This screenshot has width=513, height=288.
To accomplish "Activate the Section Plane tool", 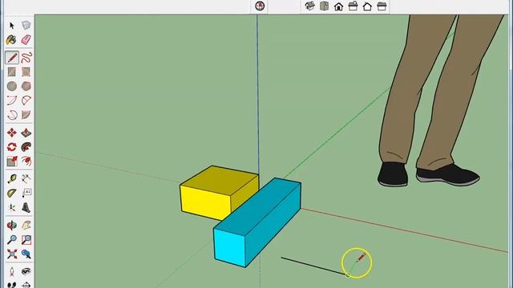I will (26, 285).
